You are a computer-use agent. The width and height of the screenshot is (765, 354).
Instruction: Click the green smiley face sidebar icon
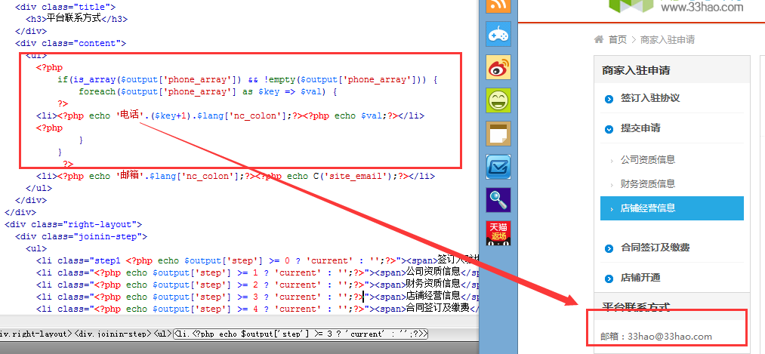[498, 100]
